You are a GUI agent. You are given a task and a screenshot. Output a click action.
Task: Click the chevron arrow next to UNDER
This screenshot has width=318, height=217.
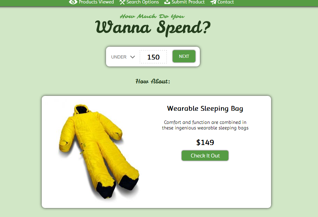(x=132, y=57)
